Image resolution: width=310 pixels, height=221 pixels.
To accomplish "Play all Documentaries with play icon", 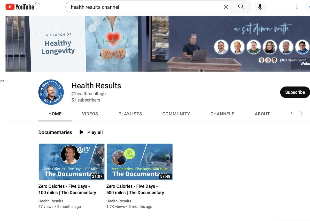I will point(81,132).
